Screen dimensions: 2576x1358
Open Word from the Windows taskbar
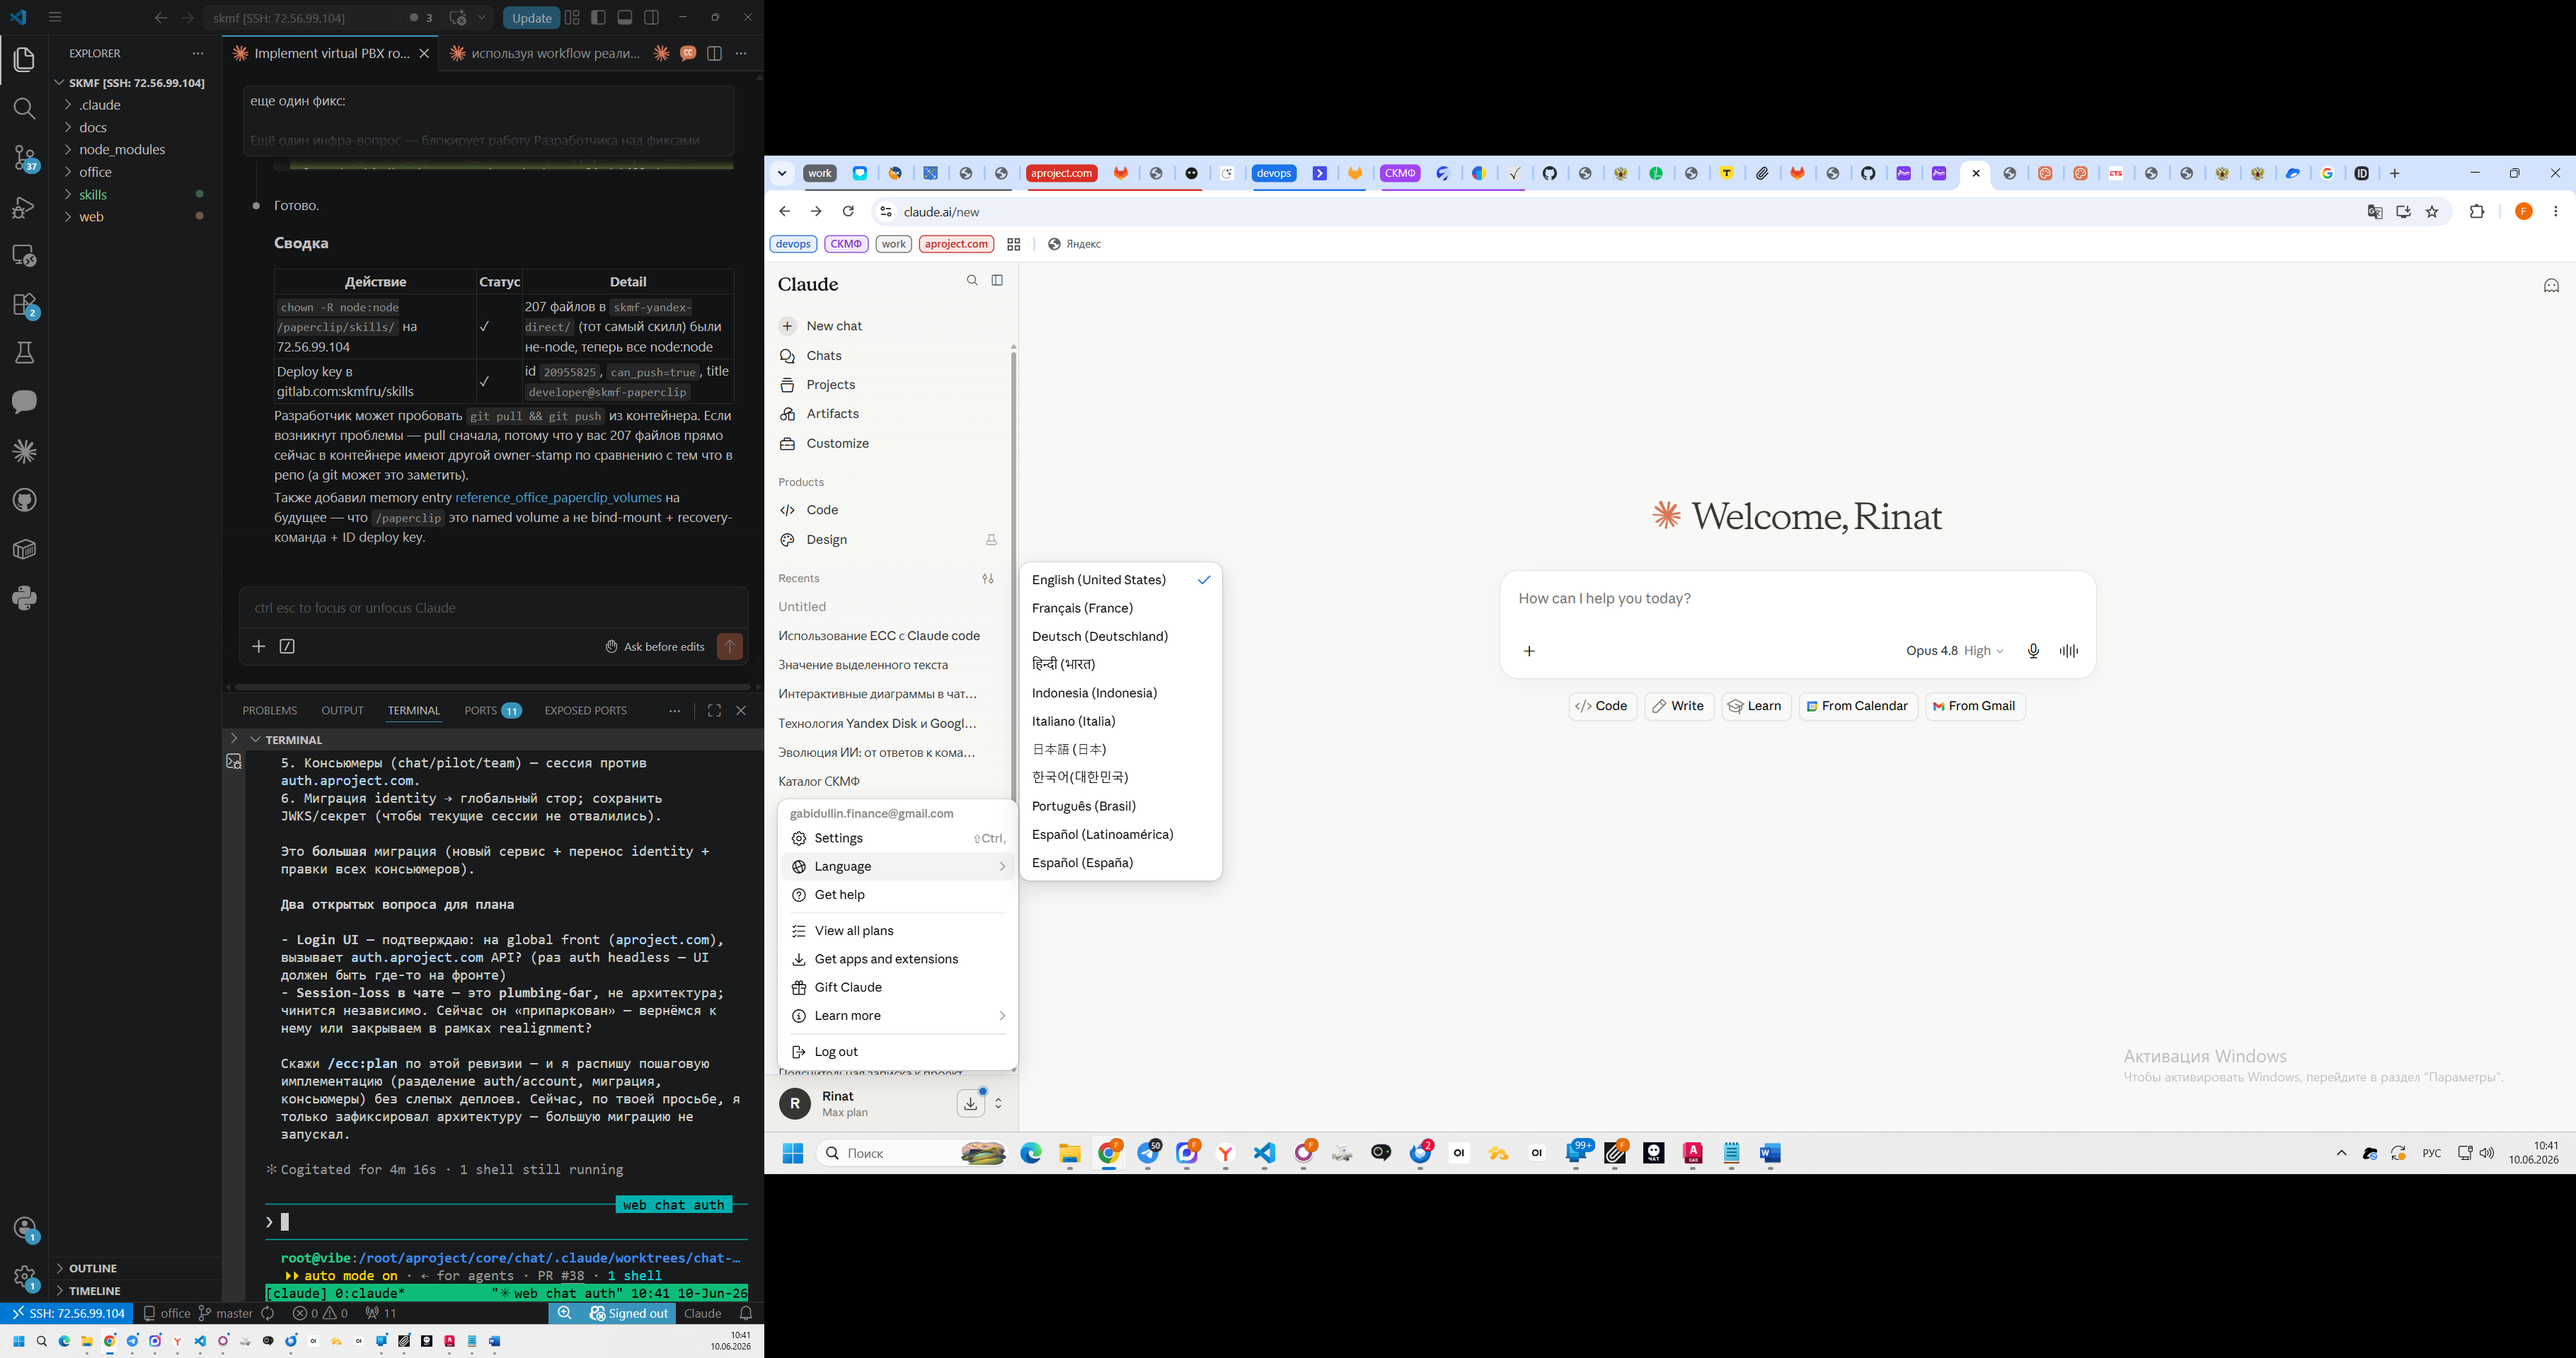tap(1770, 1154)
